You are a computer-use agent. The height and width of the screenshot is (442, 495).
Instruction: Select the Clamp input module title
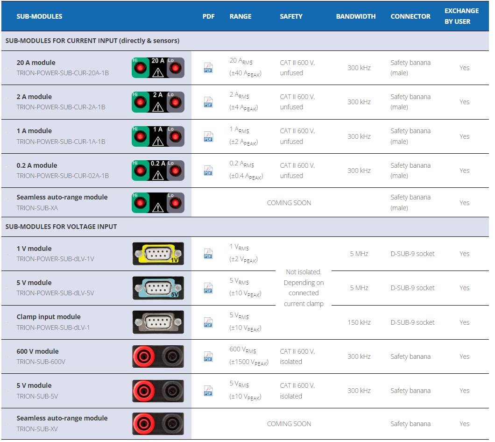(49, 317)
